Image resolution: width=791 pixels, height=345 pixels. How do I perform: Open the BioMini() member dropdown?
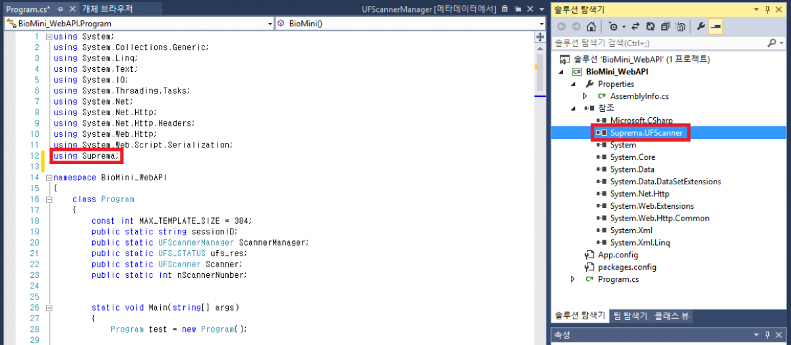(542, 23)
